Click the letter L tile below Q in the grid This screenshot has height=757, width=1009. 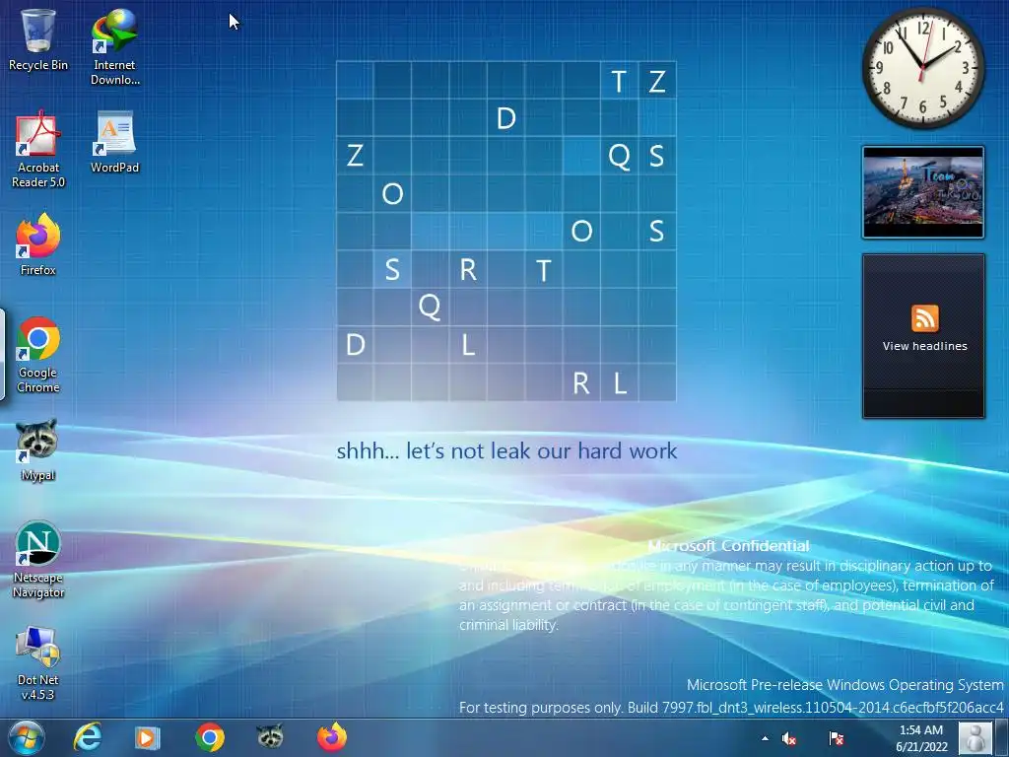(468, 345)
